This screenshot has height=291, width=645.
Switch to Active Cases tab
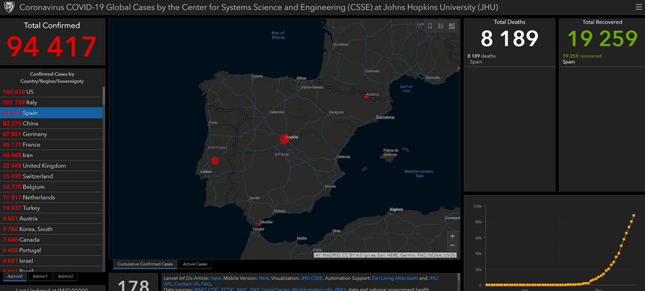pos(195,264)
